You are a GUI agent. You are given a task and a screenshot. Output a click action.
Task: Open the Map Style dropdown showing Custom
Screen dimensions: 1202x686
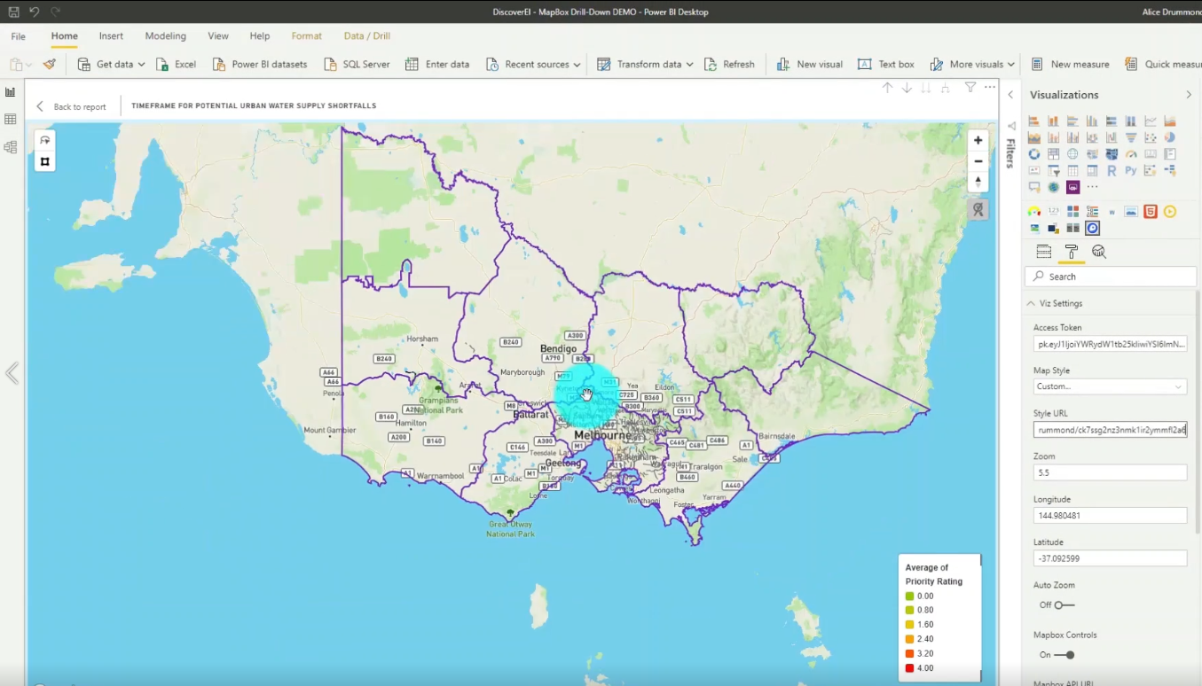(x=1110, y=386)
